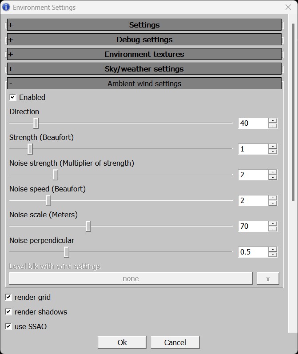Decrease Noise speed with down spinner arrow
The width and height of the screenshot is (298, 354).
[x=273, y=203]
